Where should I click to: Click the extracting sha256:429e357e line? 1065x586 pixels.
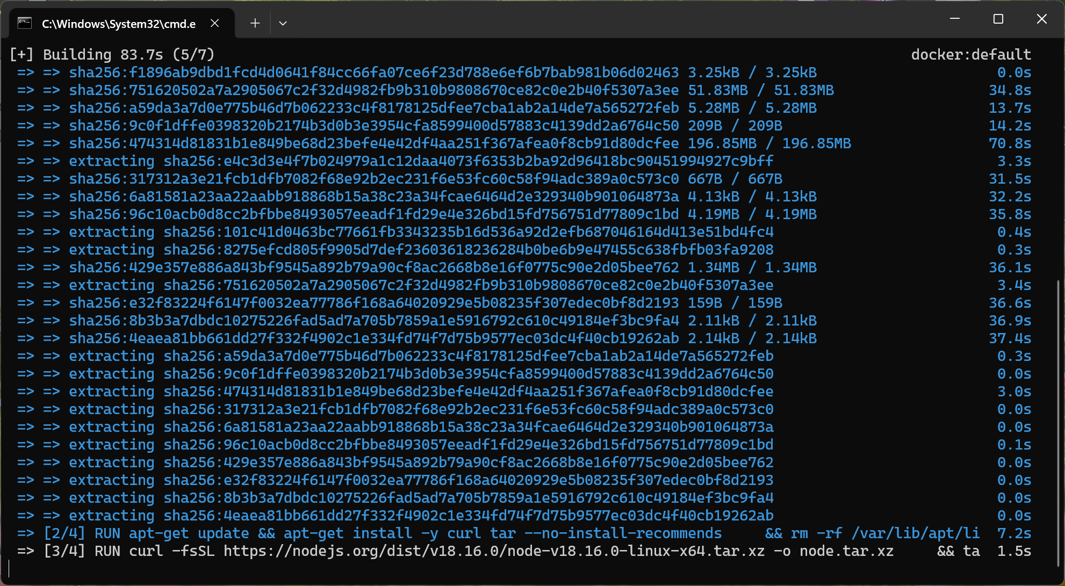coord(524,462)
